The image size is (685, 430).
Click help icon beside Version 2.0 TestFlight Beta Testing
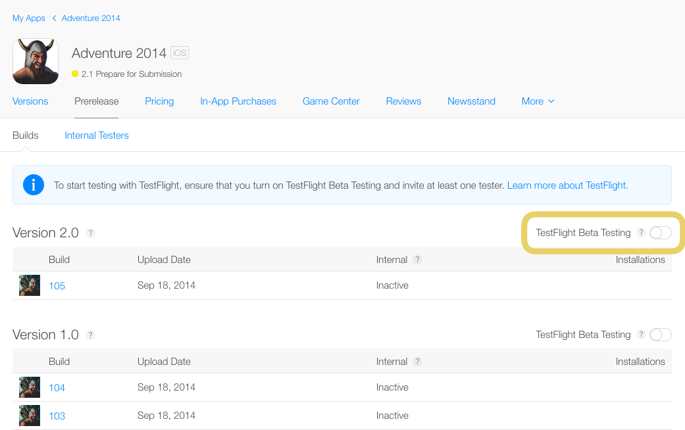(x=641, y=233)
